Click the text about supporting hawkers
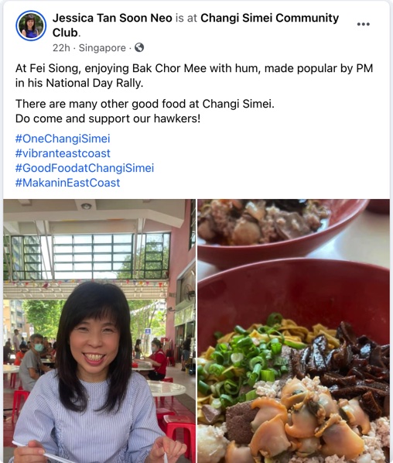The image size is (393, 463). (108, 118)
